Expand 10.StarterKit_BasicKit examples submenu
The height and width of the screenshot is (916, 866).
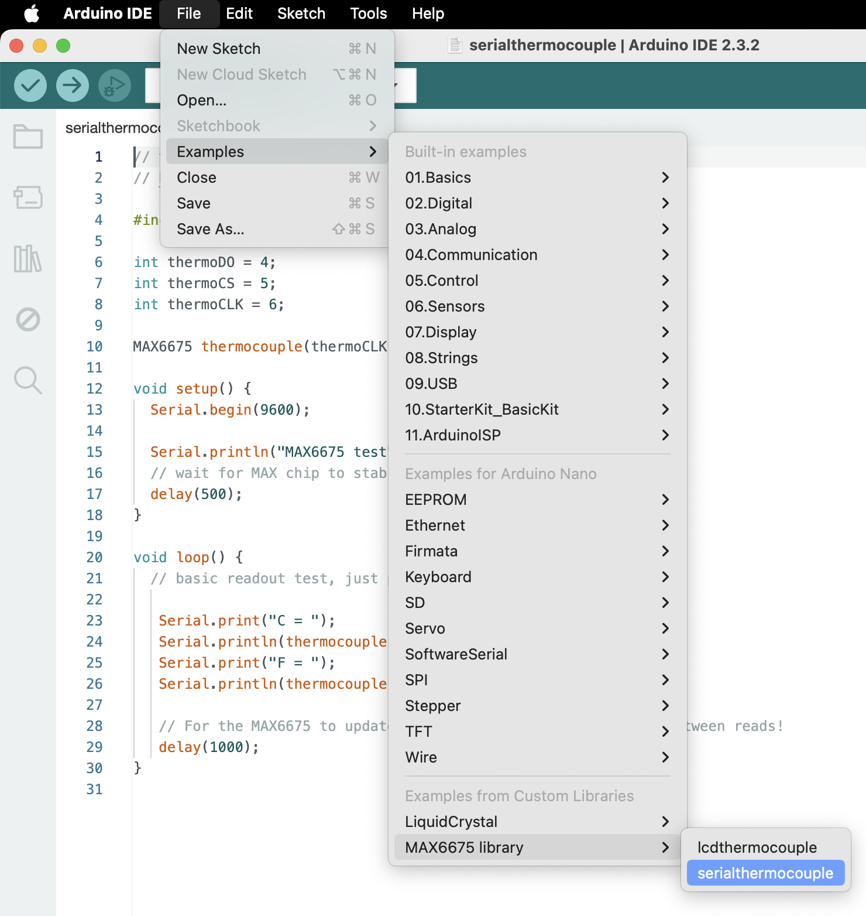[x=537, y=409]
